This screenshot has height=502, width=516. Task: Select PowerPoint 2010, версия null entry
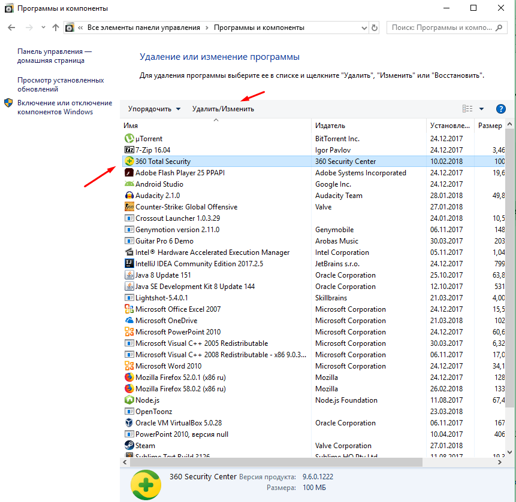(x=313, y=434)
